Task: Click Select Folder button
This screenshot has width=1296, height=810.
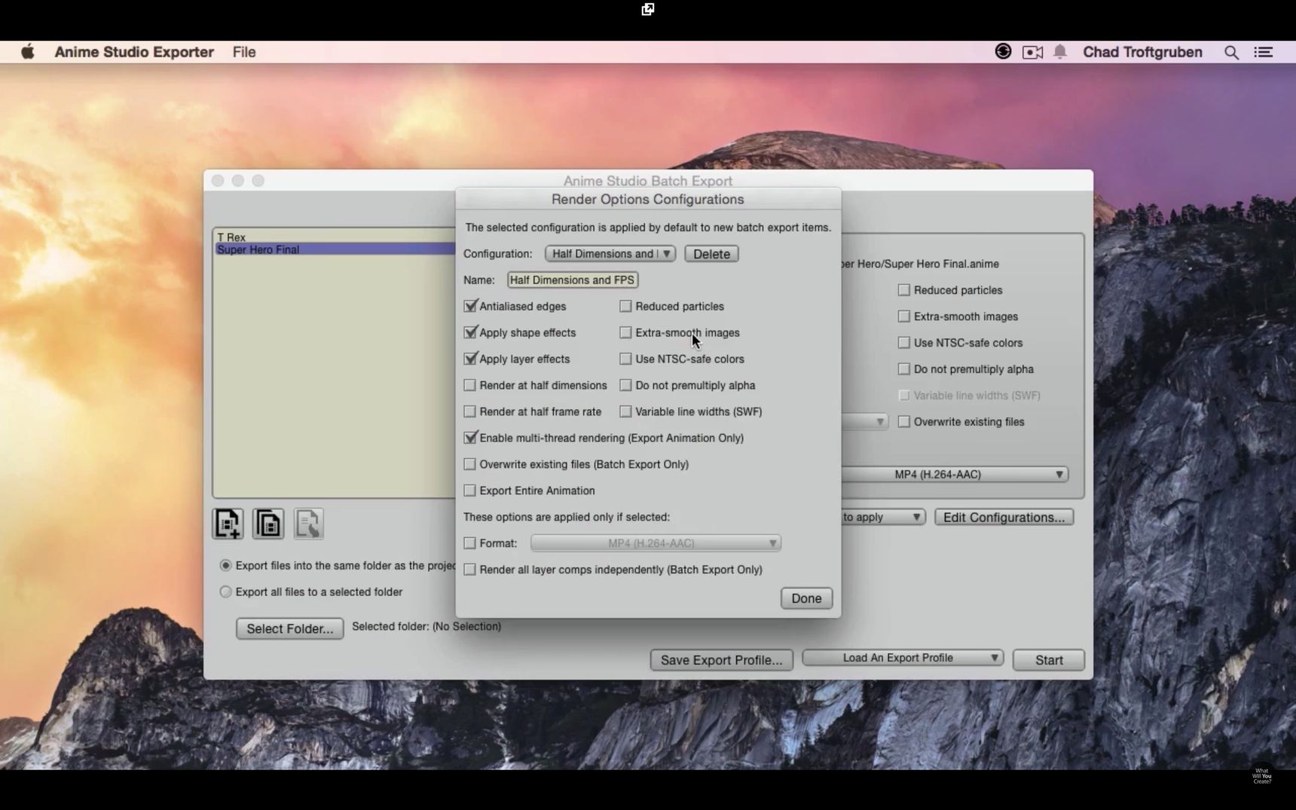Action: coord(289,628)
